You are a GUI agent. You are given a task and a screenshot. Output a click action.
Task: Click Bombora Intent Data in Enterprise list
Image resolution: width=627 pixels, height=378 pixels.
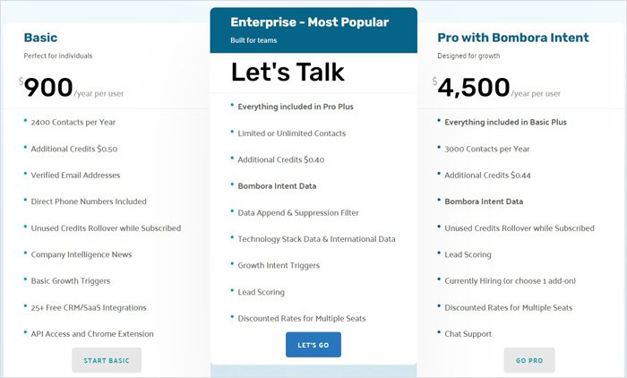click(x=277, y=186)
